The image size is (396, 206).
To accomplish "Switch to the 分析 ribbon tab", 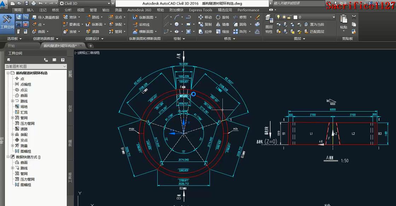I will point(68,10).
